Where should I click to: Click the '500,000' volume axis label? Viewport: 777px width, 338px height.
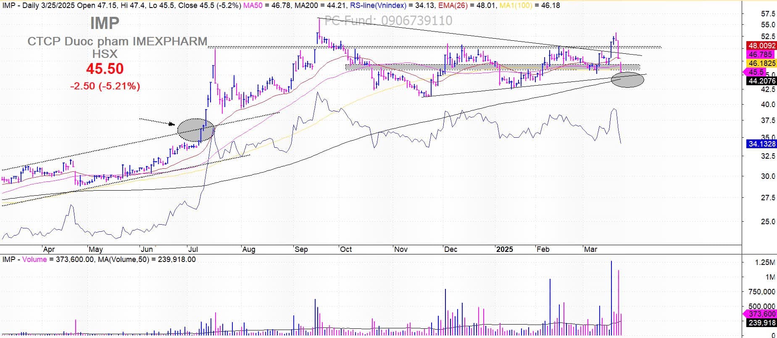(x=762, y=307)
